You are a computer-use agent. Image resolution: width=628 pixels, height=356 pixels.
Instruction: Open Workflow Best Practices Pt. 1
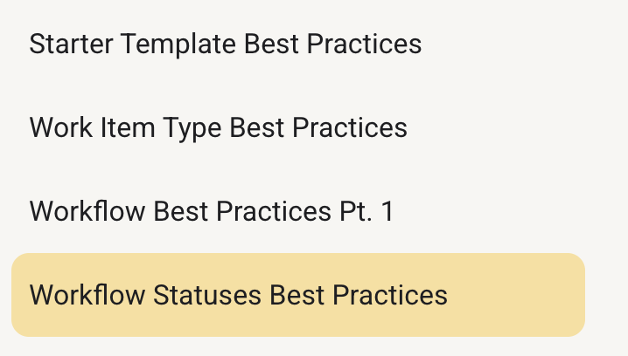pyautogui.click(x=212, y=211)
